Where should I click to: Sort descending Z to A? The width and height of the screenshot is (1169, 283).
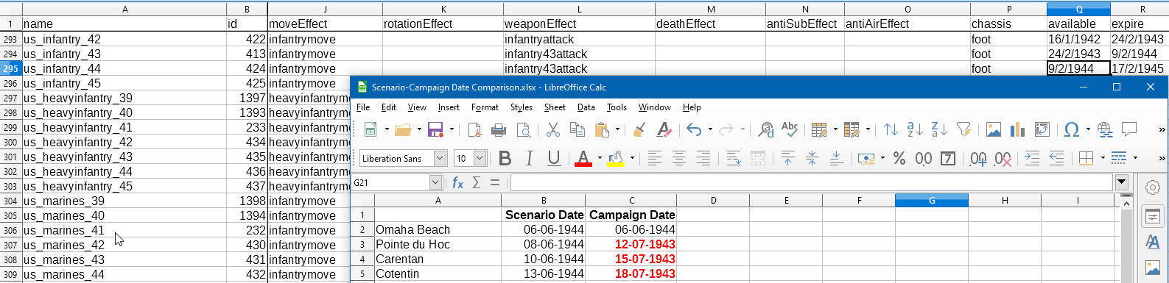939,130
